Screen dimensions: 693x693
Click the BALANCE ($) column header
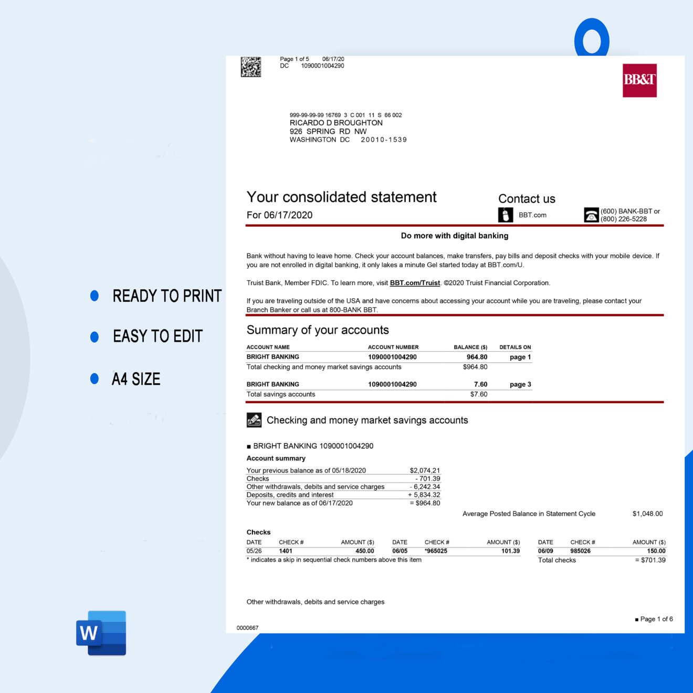(x=470, y=347)
